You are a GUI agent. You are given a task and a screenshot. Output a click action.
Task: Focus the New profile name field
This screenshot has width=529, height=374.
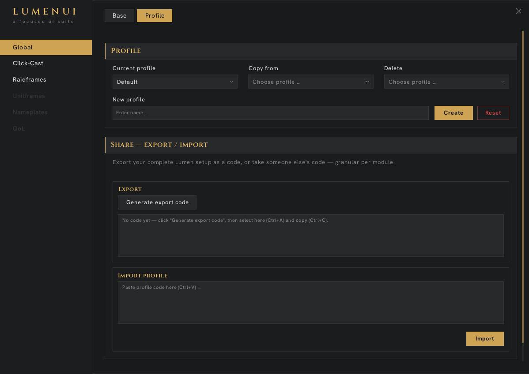click(x=271, y=113)
